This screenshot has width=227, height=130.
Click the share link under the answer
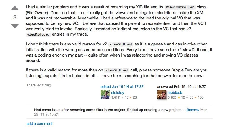point(31,85)
